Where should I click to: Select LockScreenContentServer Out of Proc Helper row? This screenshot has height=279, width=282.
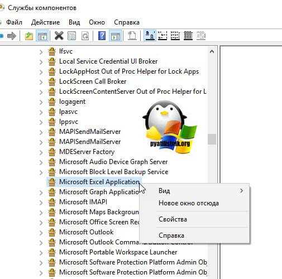pos(133,92)
